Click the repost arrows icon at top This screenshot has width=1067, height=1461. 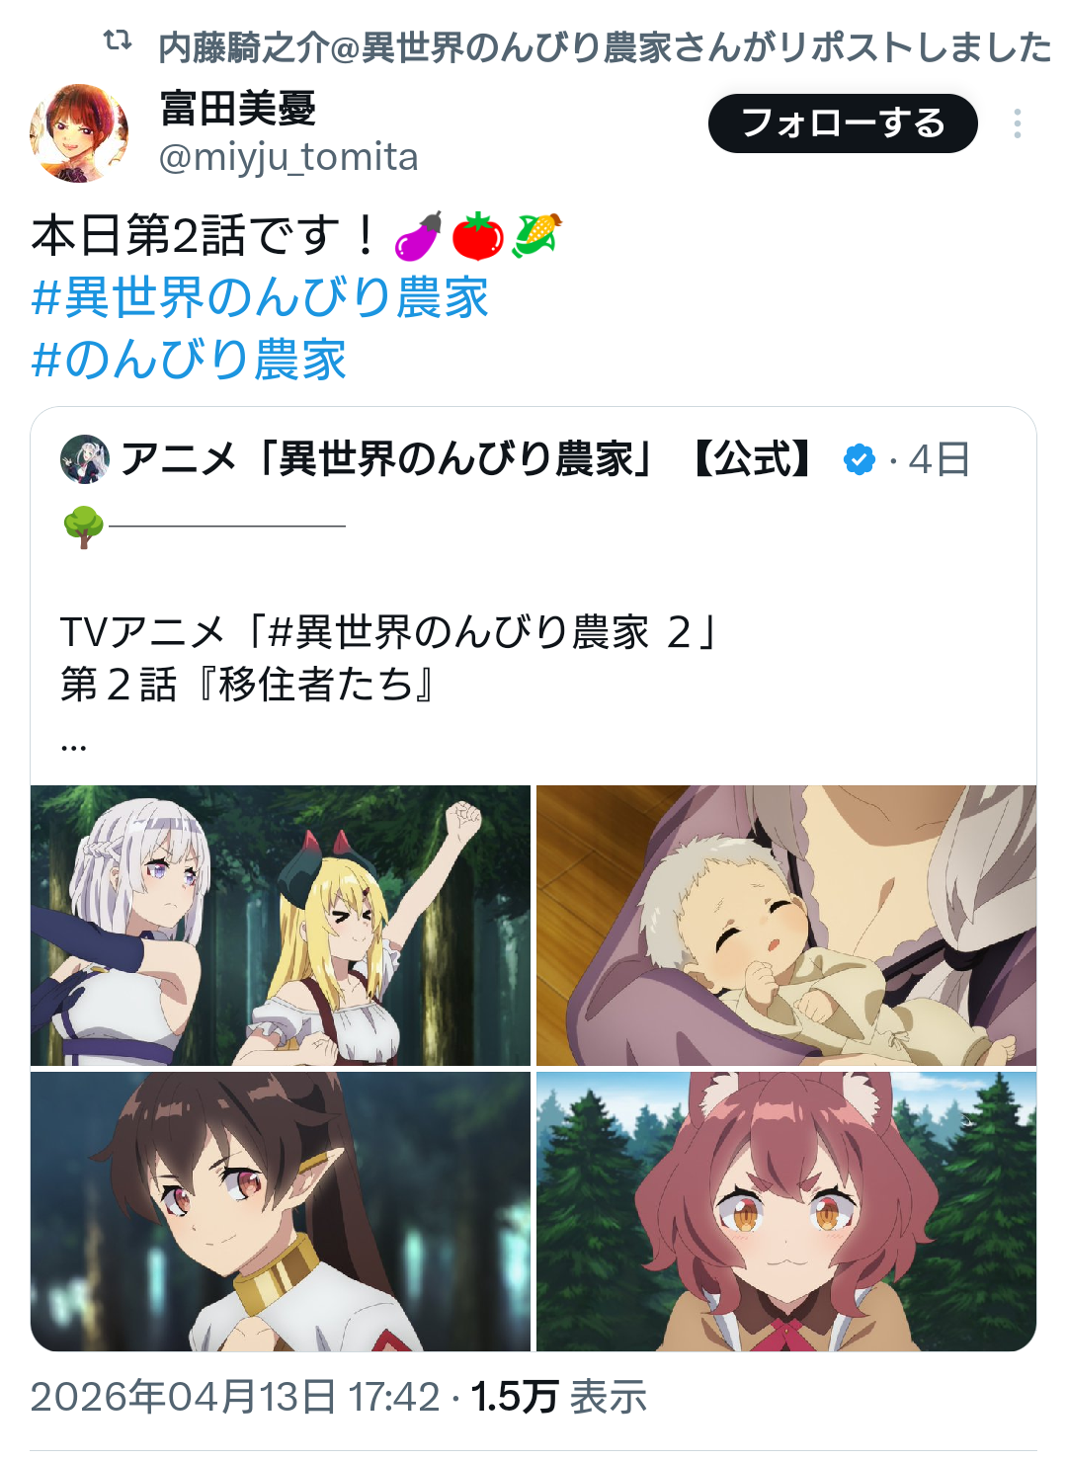118,41
